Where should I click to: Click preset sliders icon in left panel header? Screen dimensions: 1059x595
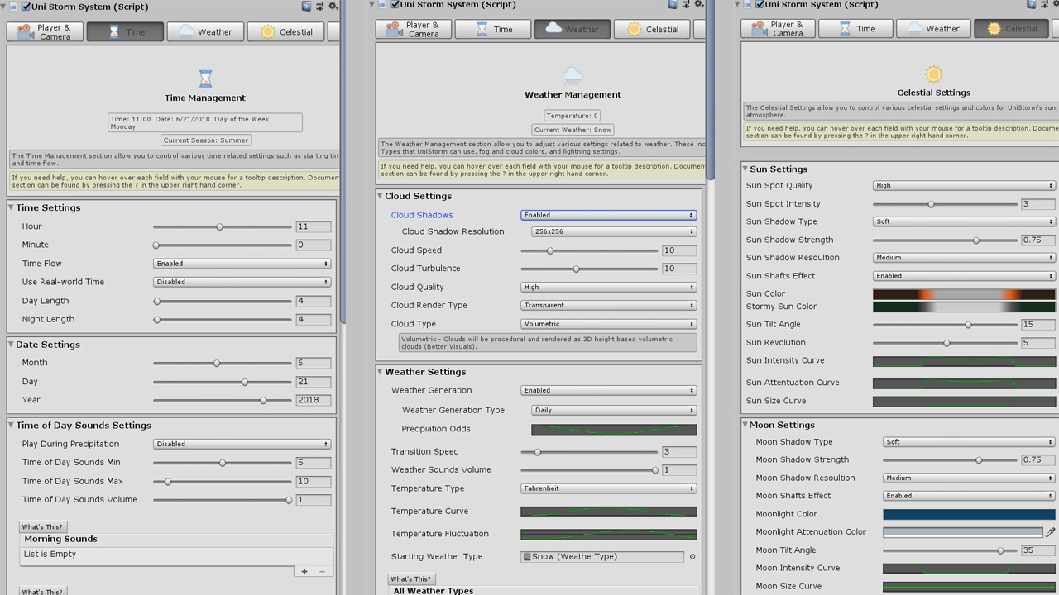[x=320, y=6]
